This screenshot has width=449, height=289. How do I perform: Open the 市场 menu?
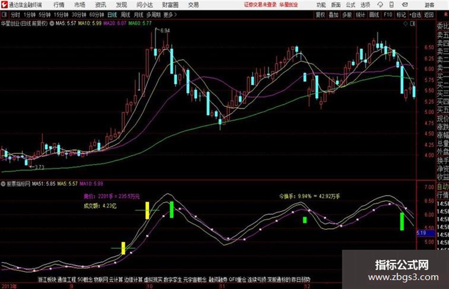coord(80,5)
